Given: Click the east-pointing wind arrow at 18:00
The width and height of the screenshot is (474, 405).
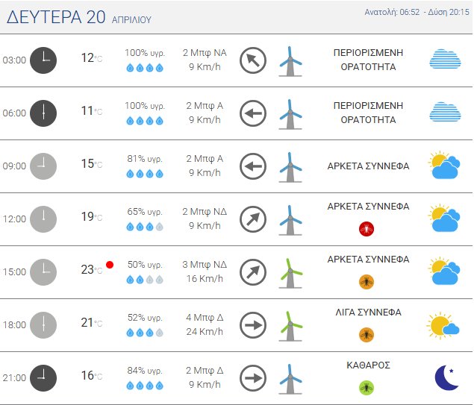Looking at the screenshot, I should tap(253, 325).
